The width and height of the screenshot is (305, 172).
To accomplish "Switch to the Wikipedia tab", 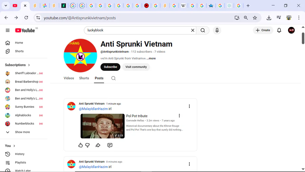I will click(183, 6).
